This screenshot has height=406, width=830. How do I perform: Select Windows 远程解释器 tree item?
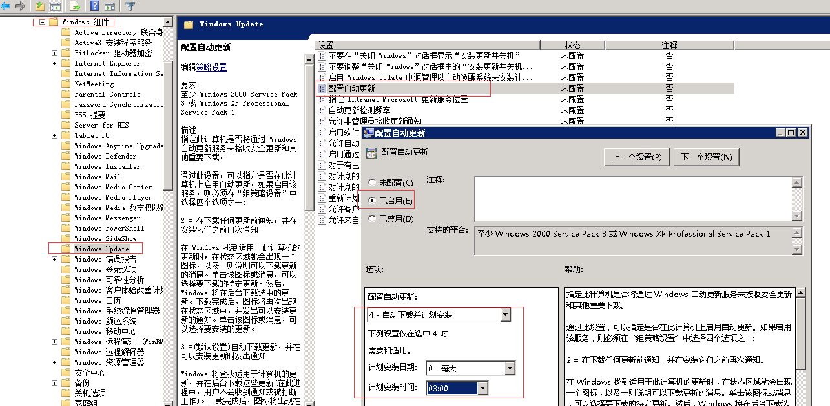(x=109, y=352)
